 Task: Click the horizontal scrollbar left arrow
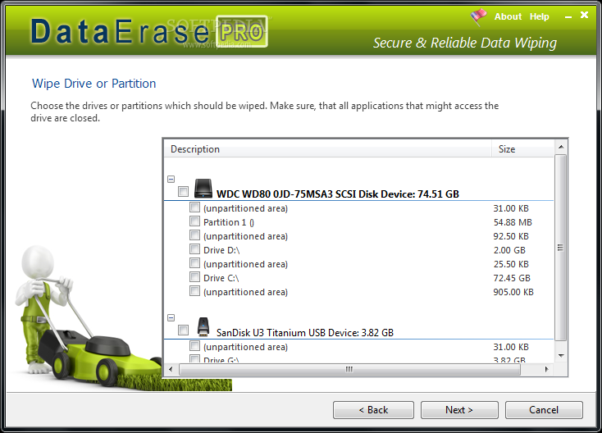coord(171,370)
